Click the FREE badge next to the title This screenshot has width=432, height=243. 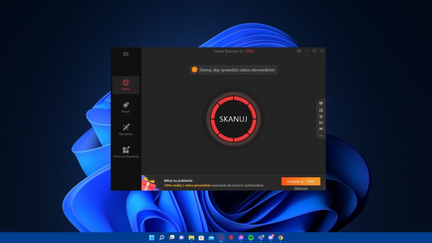pos(250,51)
